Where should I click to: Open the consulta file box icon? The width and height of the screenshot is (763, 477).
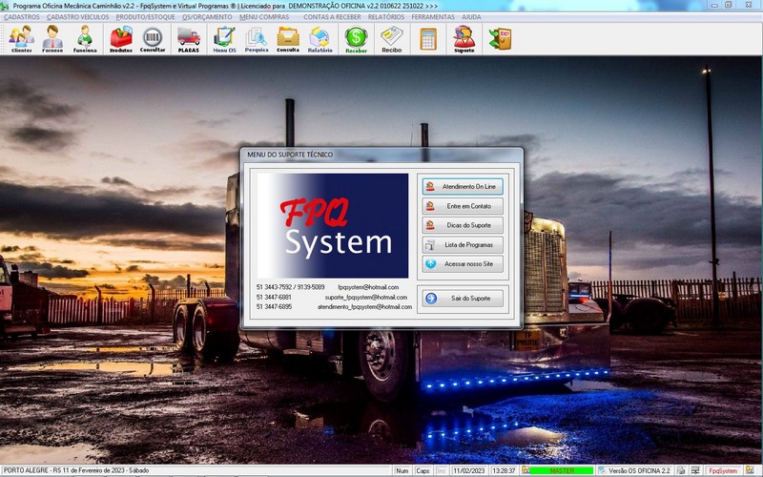click(x=288, y=39)
